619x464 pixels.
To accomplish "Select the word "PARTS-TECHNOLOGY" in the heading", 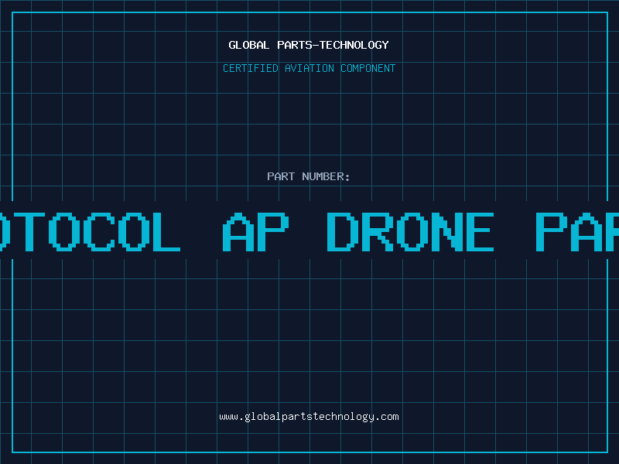I will (331, 45).
